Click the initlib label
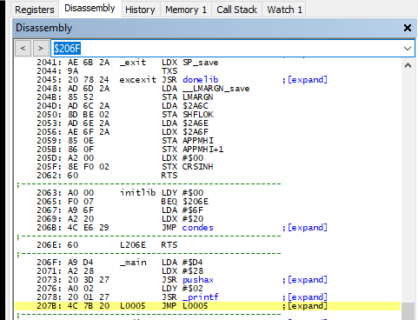 click(138, 193)
